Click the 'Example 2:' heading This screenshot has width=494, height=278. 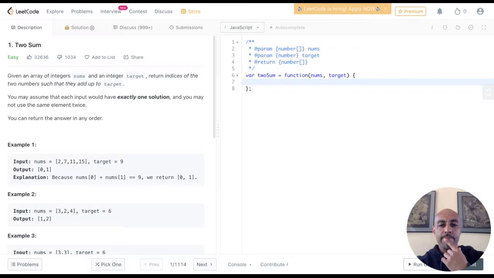(x=22, y=194)
